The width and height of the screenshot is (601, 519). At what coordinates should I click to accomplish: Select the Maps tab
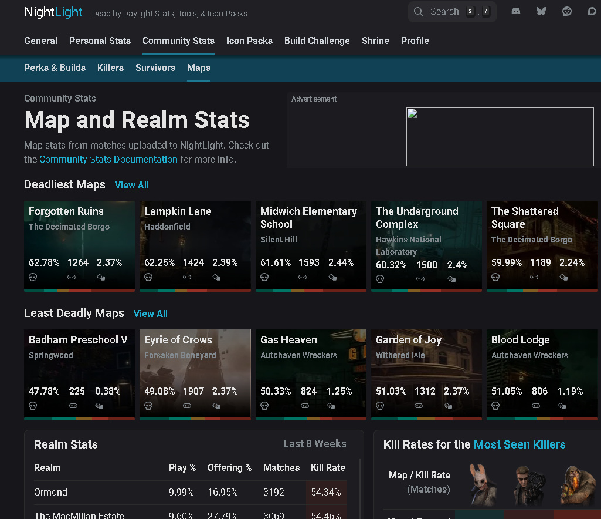[x=199, y=68]
